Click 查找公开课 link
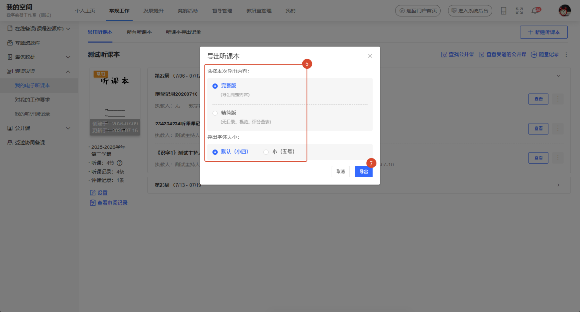 (457, 54)
